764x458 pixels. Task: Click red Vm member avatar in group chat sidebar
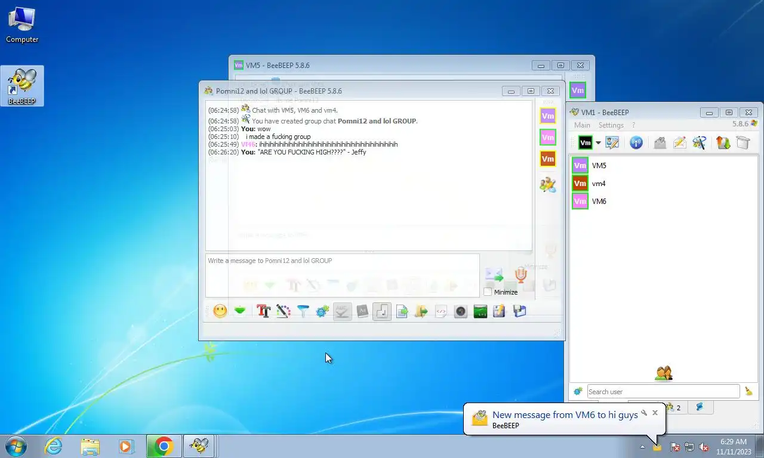coord(548,159)
